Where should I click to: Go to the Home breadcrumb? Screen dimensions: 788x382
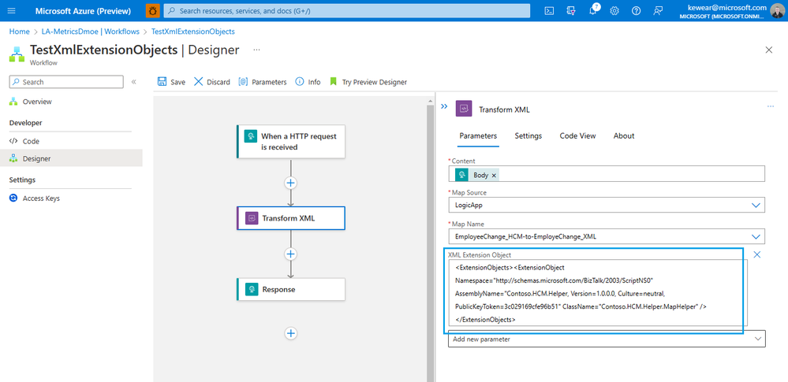pos(19,32)
